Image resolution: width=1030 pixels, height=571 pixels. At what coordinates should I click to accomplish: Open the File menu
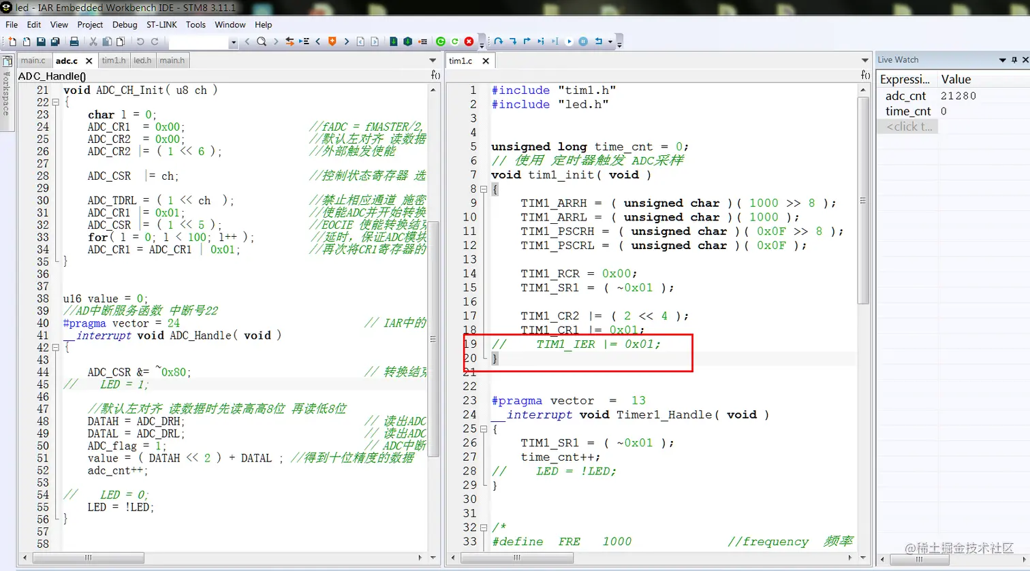pos(12,25)
